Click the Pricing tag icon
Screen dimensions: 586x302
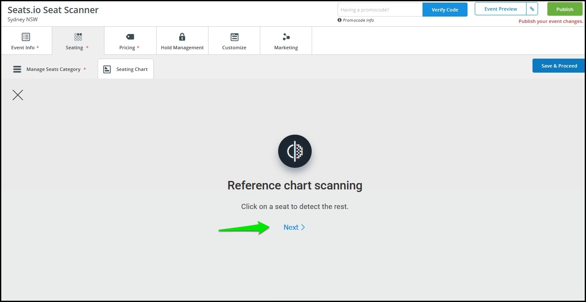click(x=130, y=37)
